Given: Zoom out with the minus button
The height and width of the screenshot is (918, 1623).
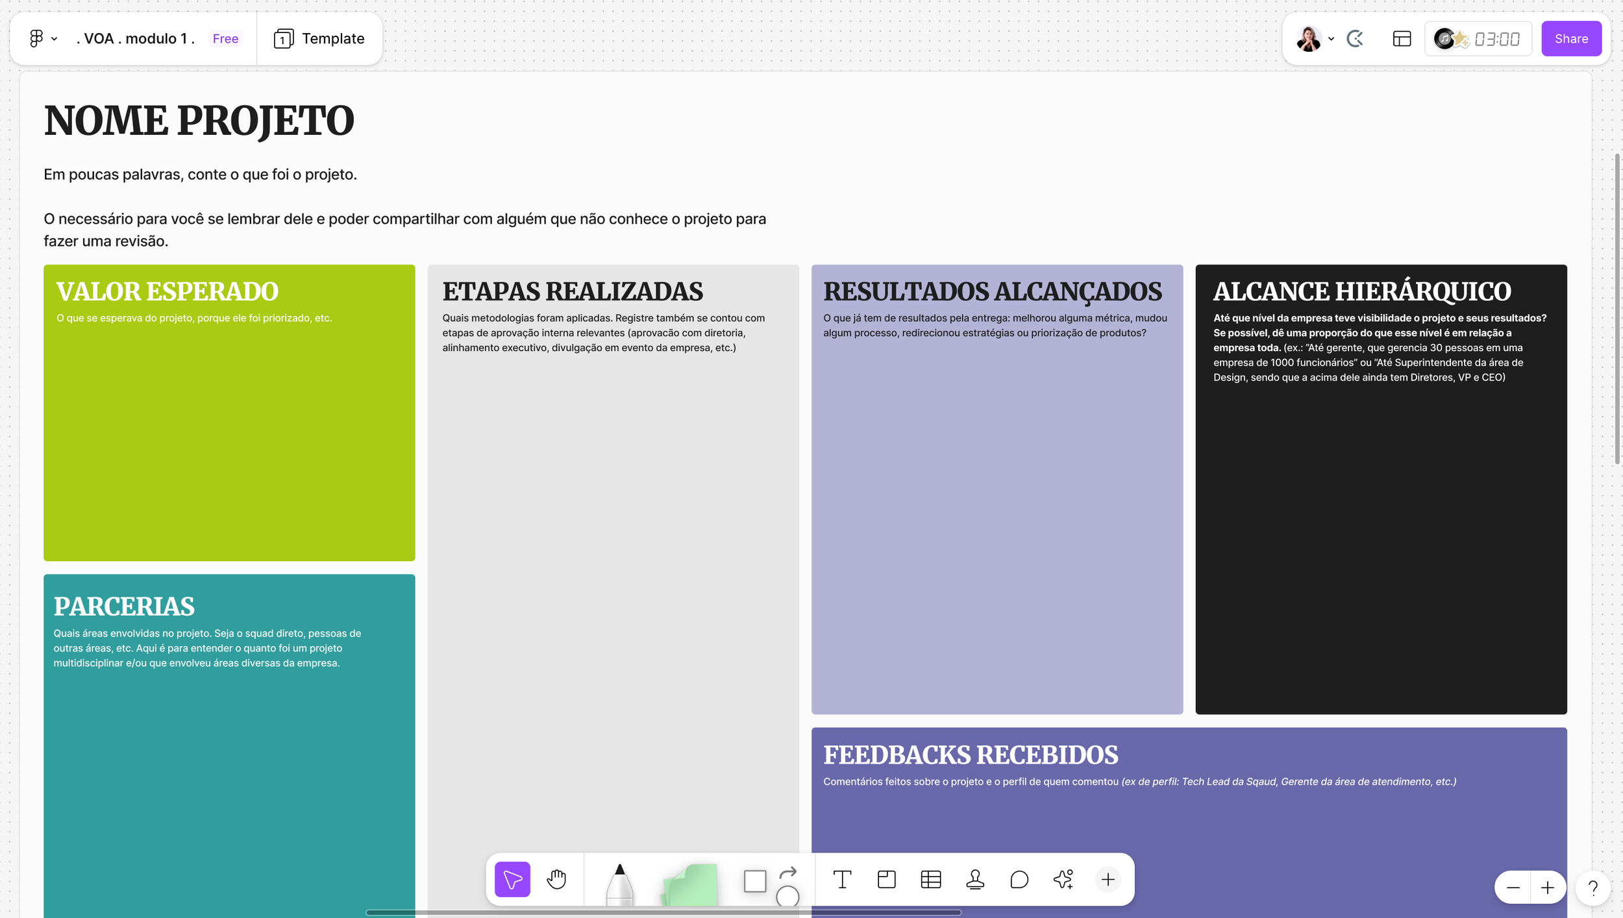Looking at the screenshot, I should click(x=1513, y=887).
